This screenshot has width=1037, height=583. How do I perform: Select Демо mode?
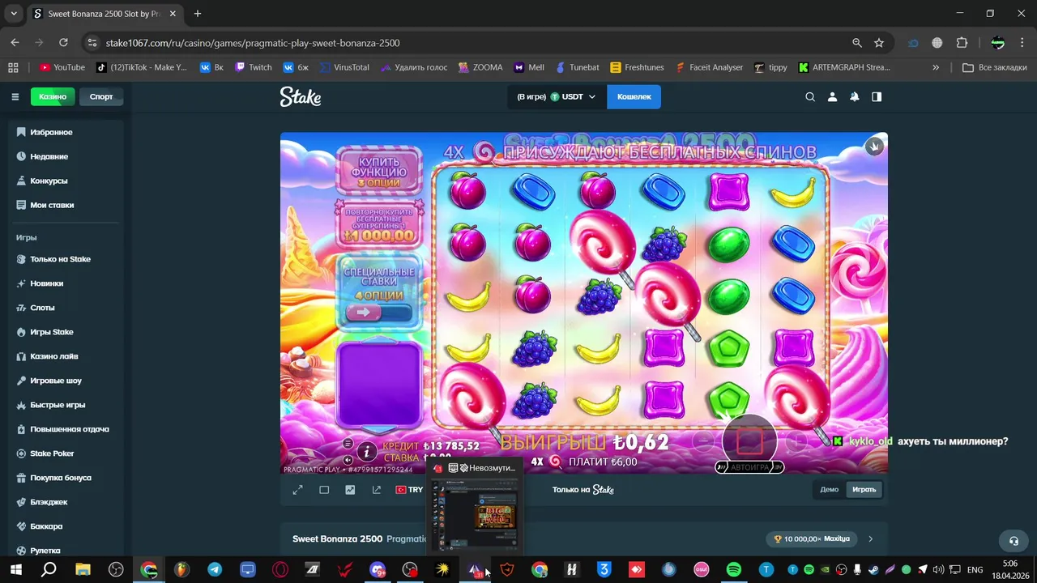(x=830, y=490)
